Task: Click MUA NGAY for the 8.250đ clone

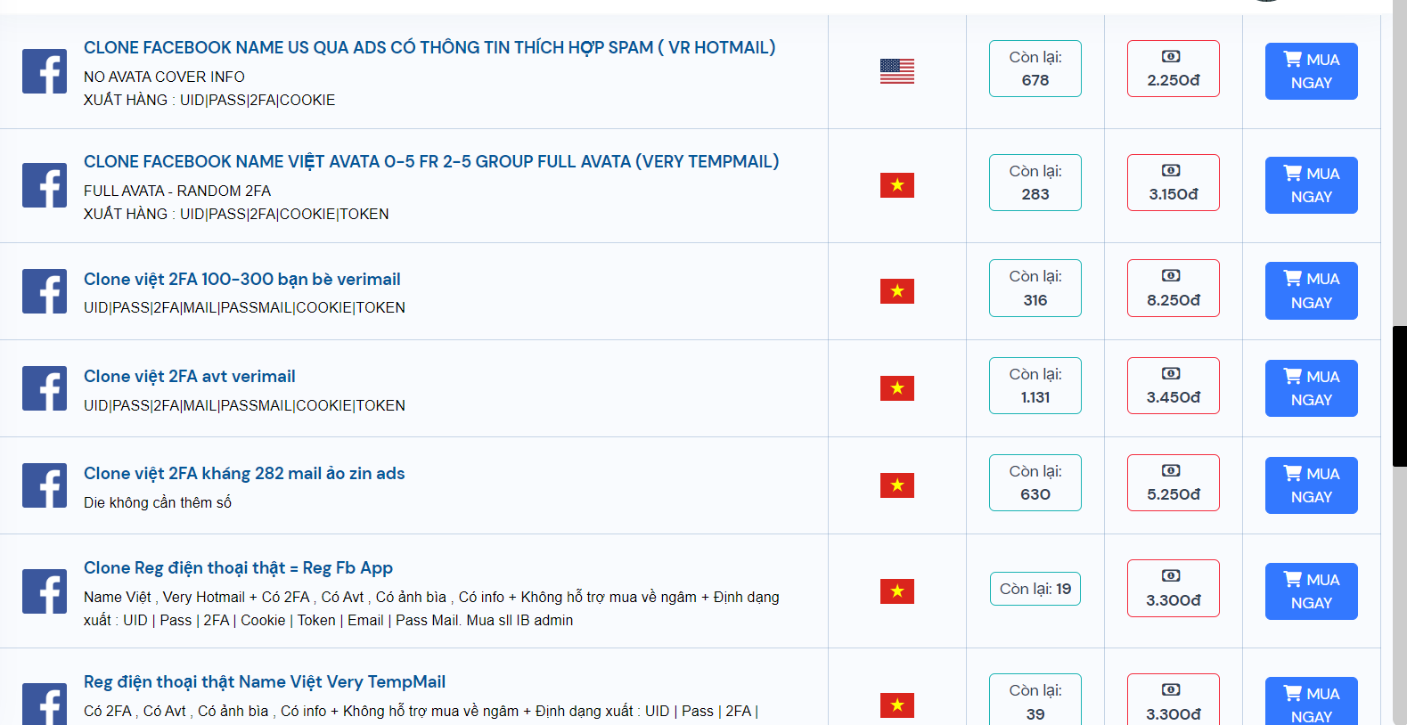Action: (x=1312, y=290)
